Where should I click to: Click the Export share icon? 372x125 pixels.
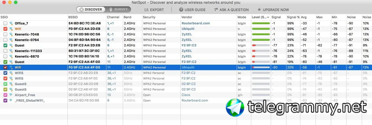pos(146,10)
